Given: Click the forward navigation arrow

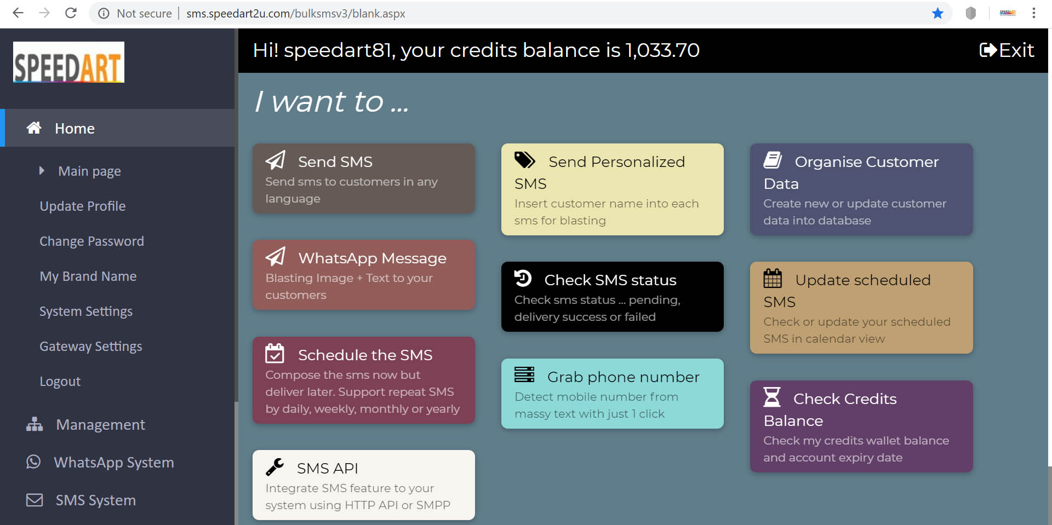Looking at the screenshot, I should click(44, 13).
